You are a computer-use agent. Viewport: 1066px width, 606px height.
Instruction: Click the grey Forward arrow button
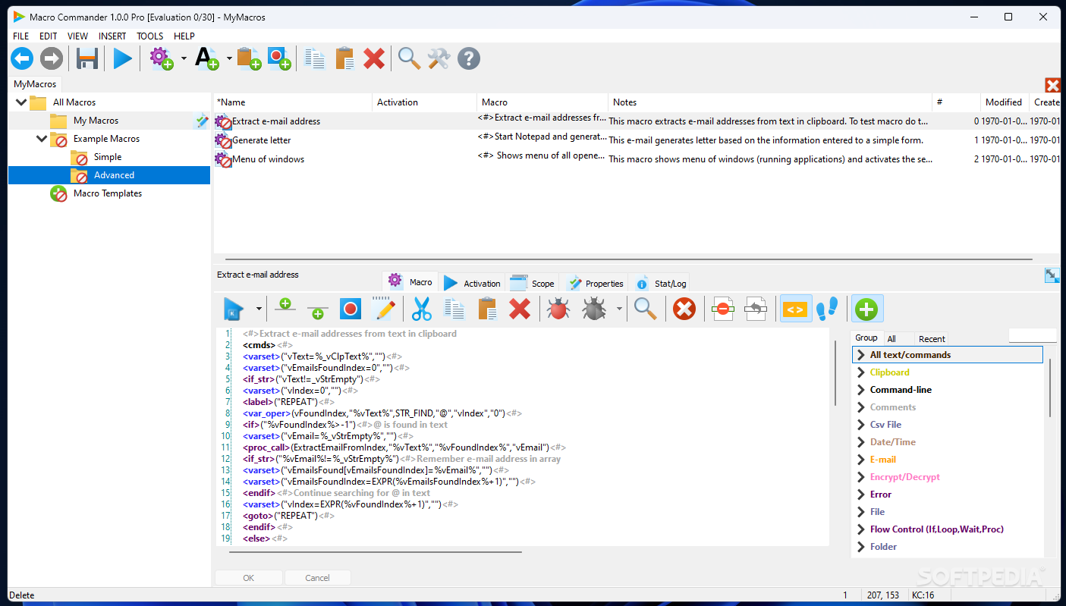[x=52, y=58]
